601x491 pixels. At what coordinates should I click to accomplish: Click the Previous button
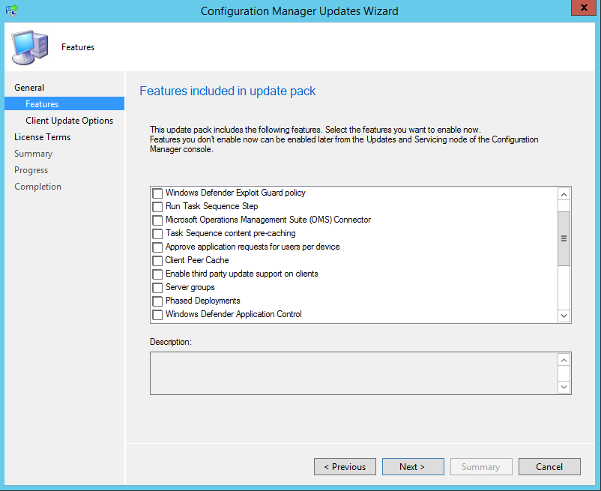tap(345, 466)
